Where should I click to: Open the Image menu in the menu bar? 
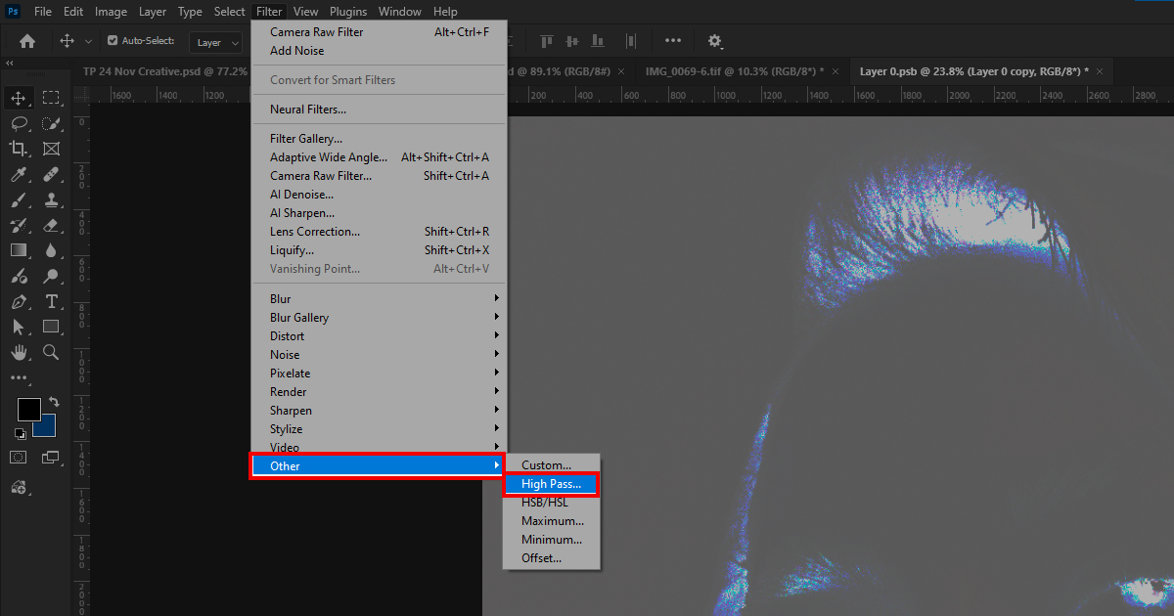click(111, 12)
